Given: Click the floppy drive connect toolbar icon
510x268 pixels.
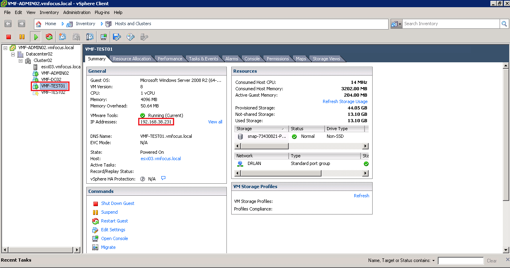Looking at the screenshot, I should coord(117,37).
